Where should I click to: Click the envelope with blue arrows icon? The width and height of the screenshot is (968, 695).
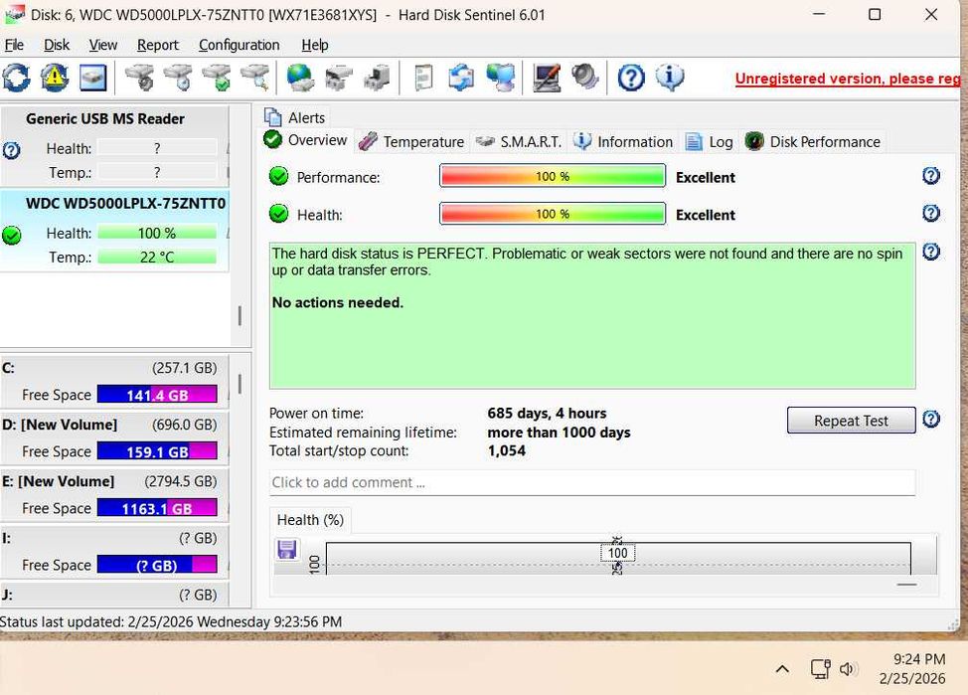461,78
